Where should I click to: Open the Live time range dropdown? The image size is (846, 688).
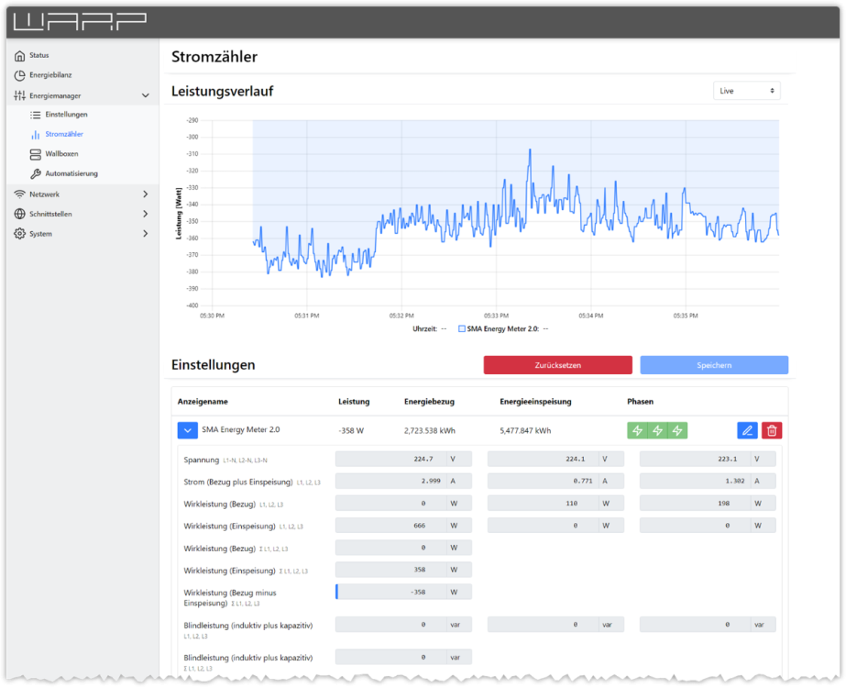click(746, 91)
